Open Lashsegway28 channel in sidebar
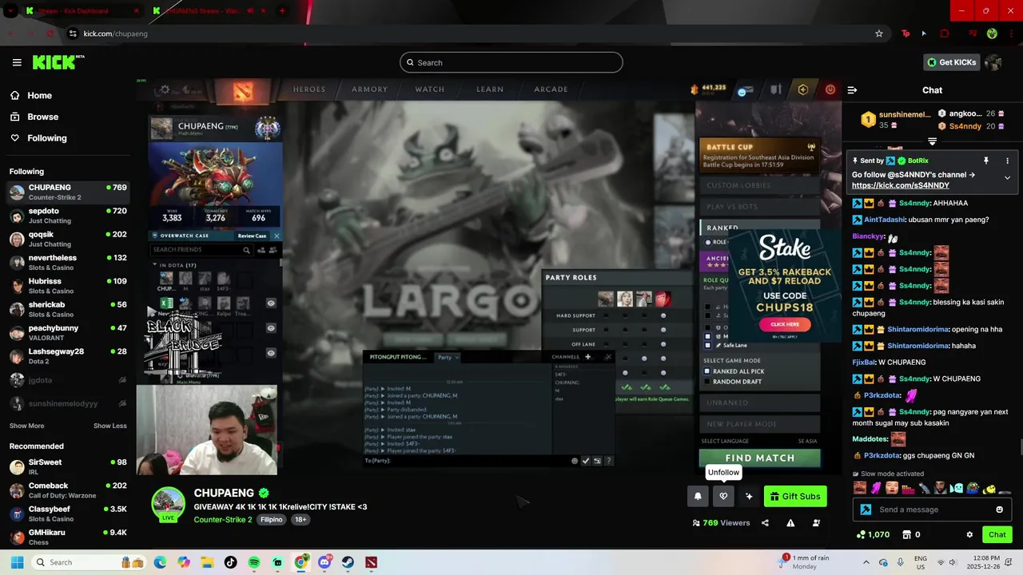This screenshot has height=575, width=1023. point(68,356)
